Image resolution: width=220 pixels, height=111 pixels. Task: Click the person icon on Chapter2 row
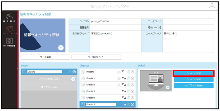119,85
